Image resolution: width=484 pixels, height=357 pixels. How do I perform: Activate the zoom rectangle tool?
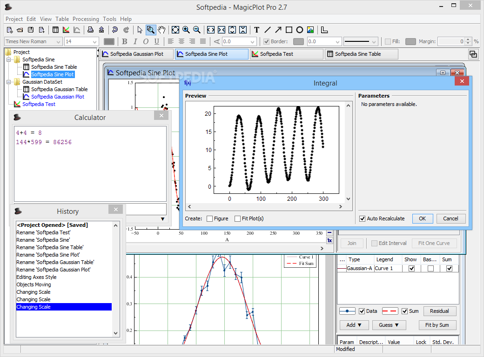coord(151,30)
